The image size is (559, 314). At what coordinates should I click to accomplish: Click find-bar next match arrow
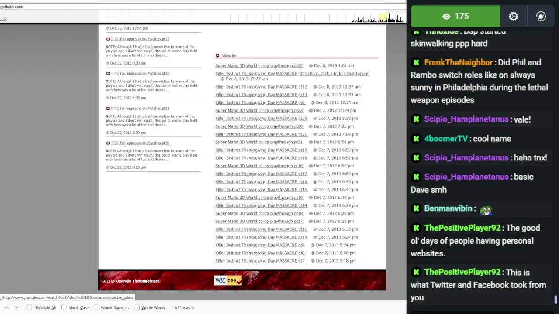click(17, 307)
